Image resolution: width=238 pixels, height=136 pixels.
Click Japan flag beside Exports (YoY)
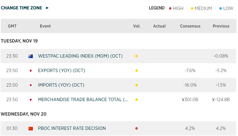(x=31, y=71)
